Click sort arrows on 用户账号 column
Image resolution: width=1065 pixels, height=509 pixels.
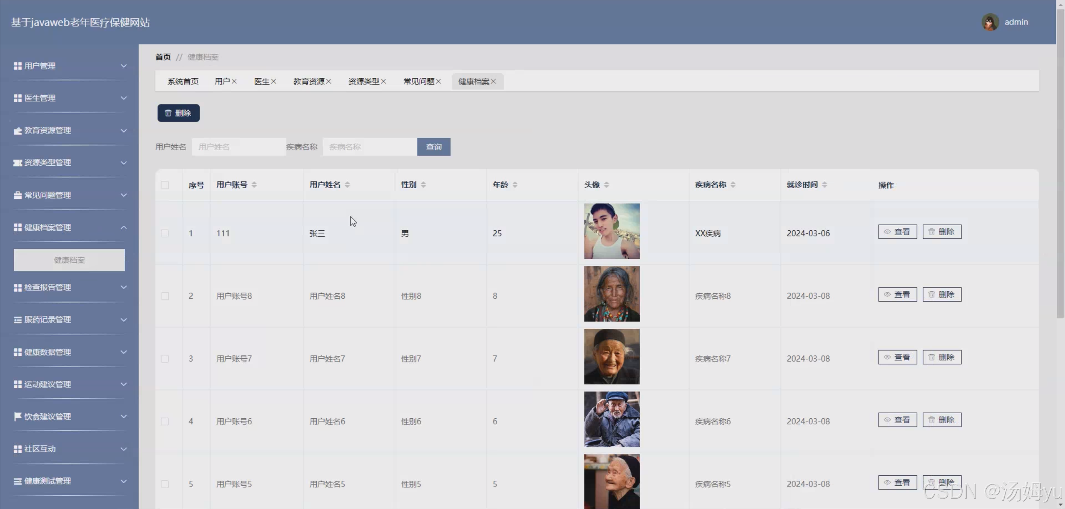[x=254, y=185]
